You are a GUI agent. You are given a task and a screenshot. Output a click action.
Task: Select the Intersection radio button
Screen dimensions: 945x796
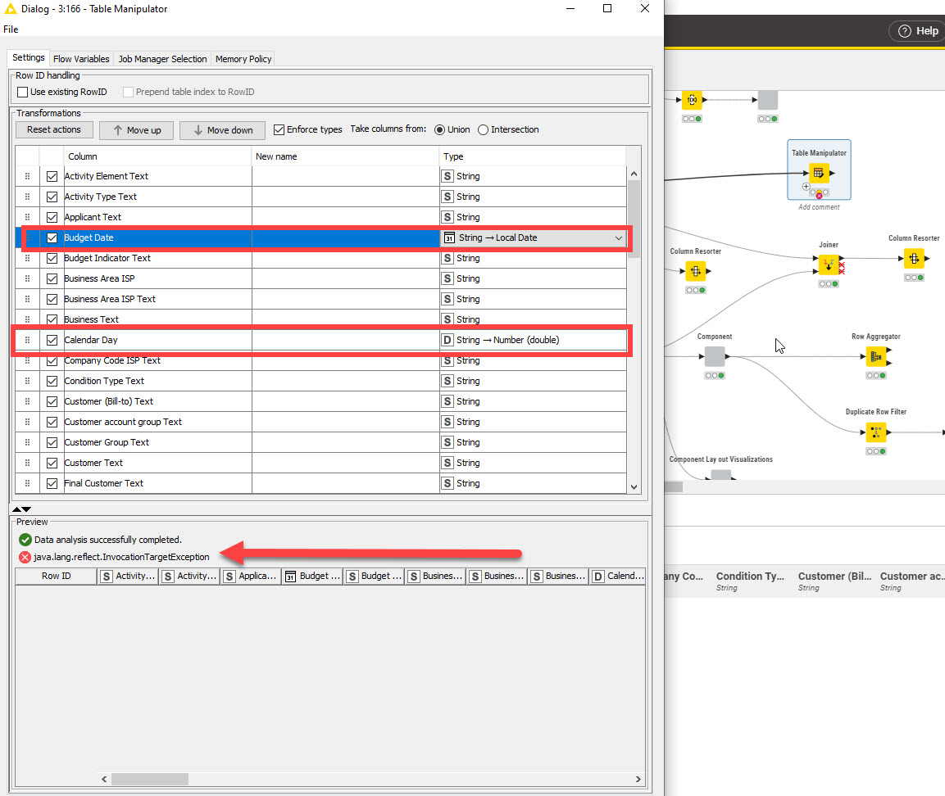pos(483,129)
